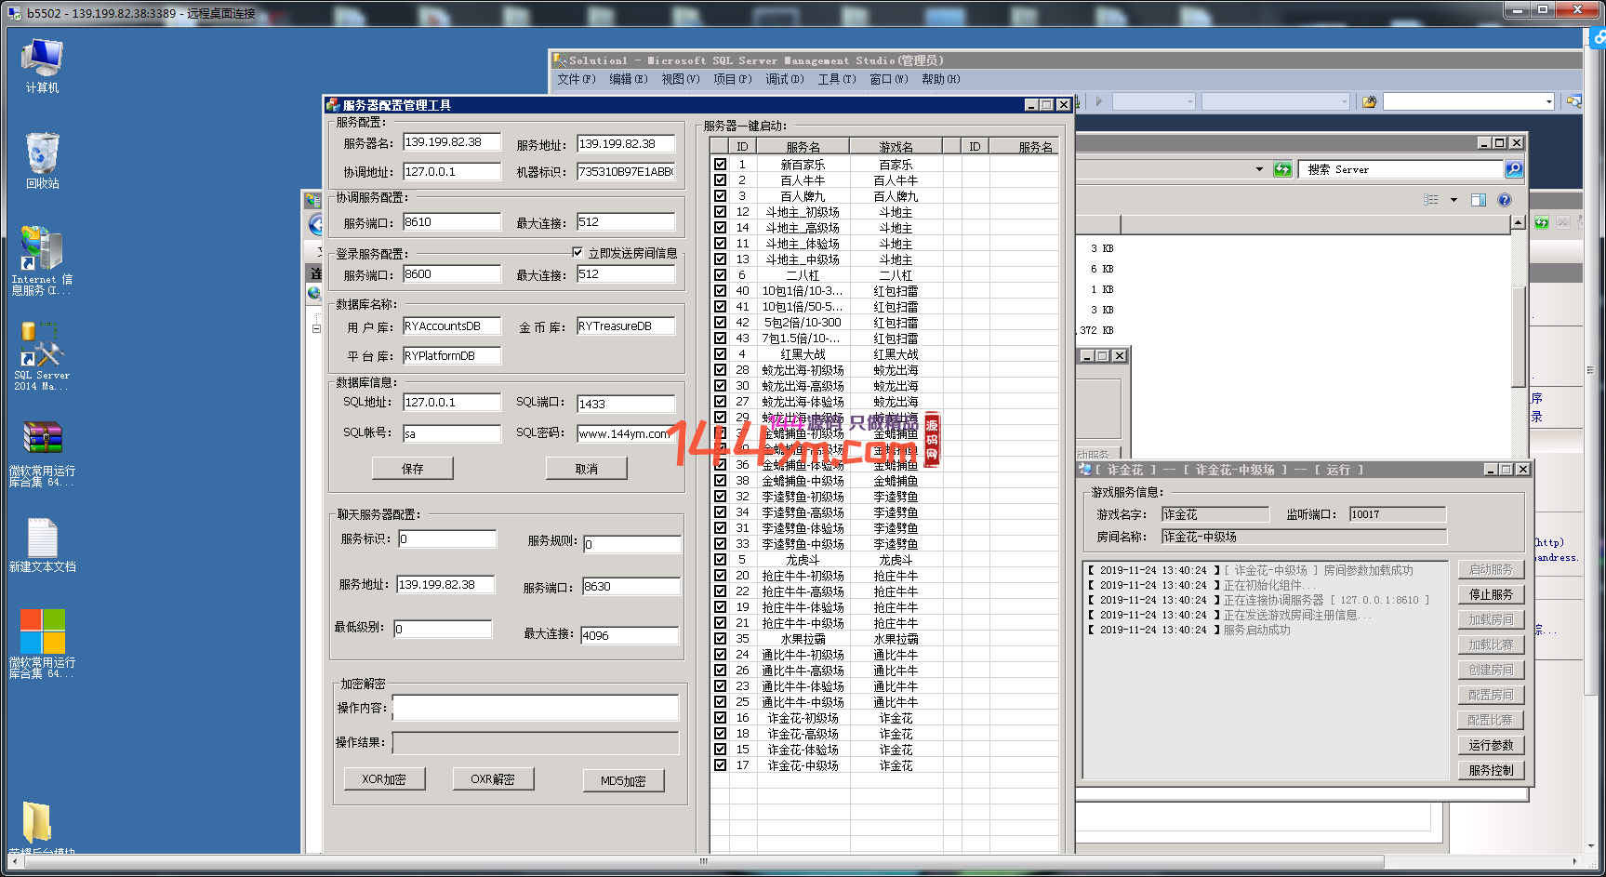Expand the combo box right of the SSMS find icon
The height and width of the screenshot is (877, 1606).
click(1548, 101)
